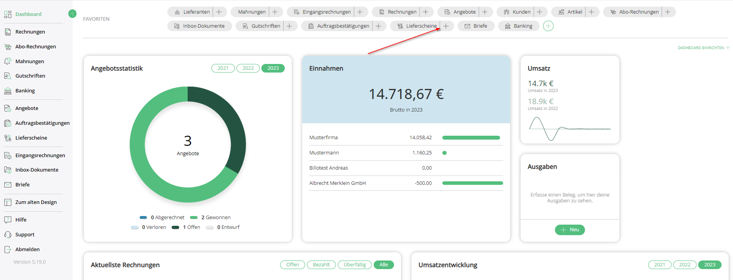The width and height of the screenshot is (733, 280).
Task: Click the plus icon next to Angebote favorite
Action: tap(485, 12)
